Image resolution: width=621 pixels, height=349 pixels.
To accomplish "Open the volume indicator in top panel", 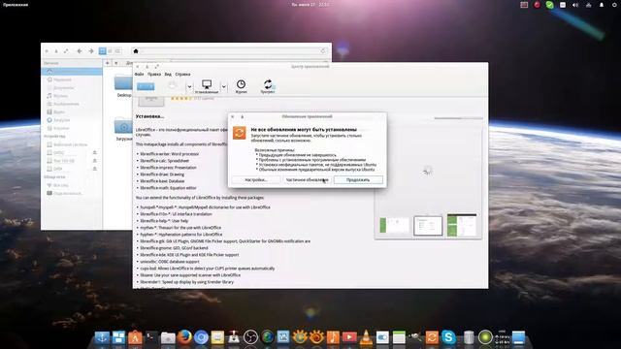I will click(x=575, y=5).
